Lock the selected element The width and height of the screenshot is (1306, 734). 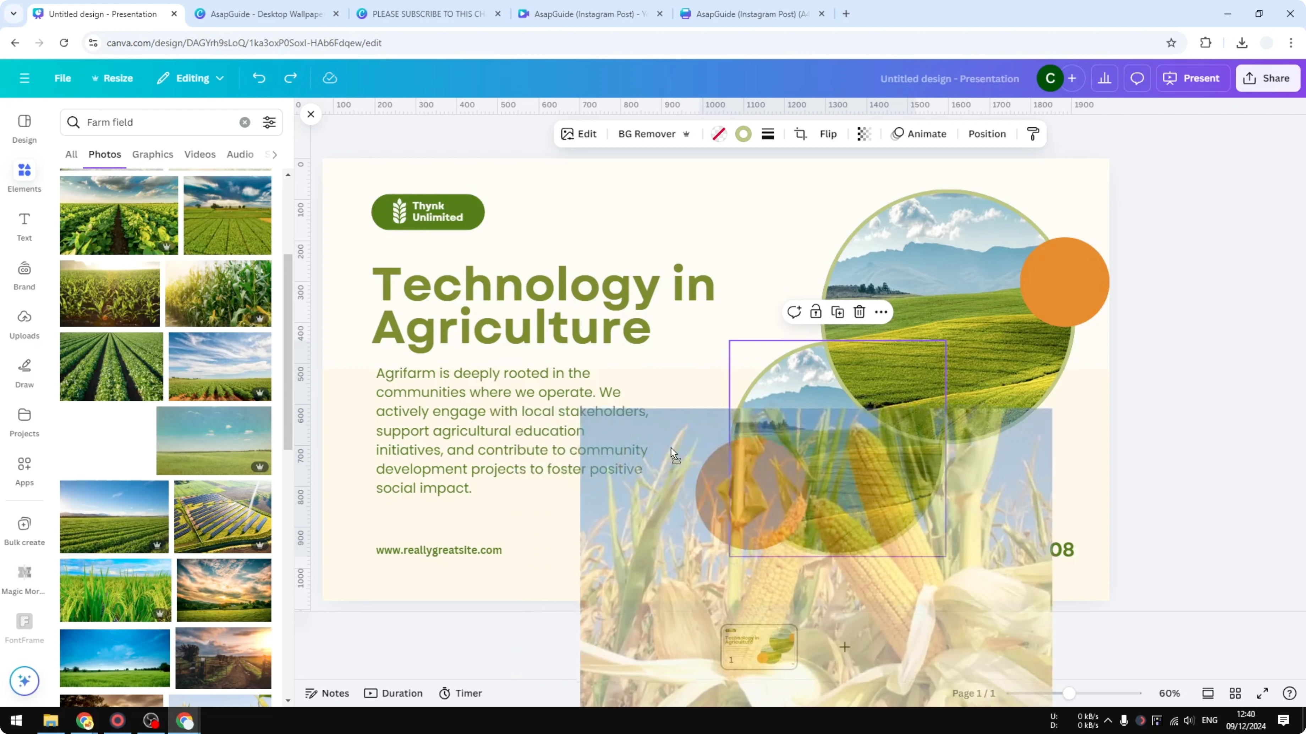(x=816, y=312)
